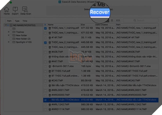This screenshot has height=115, width=162.
Task: Switch to cover flow preview view
Action: coord(118,20)
